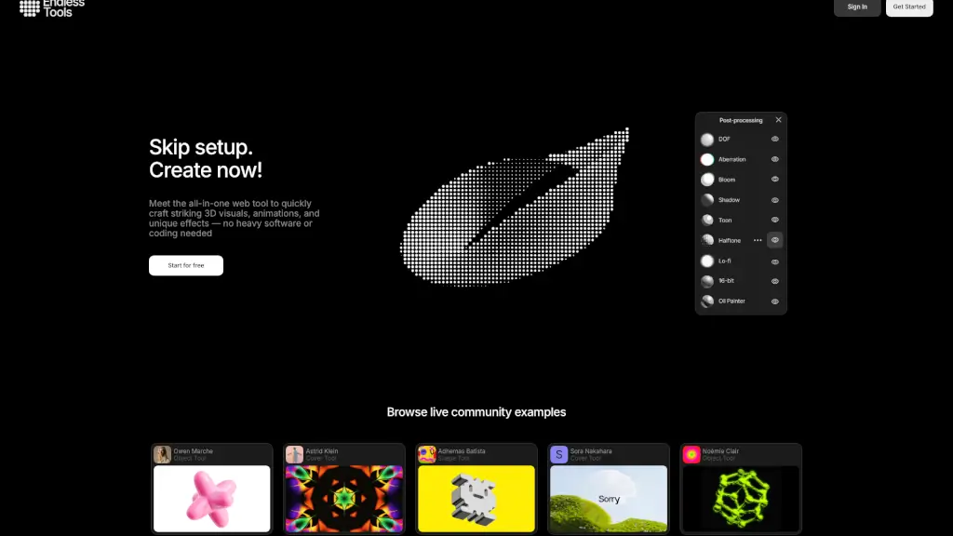Choose the Toon effect icon
Viewport: 953px width, 536px height.
point(707,221)
